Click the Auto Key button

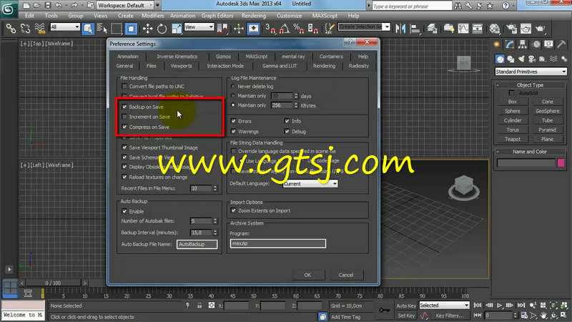(x=406, y=306)
